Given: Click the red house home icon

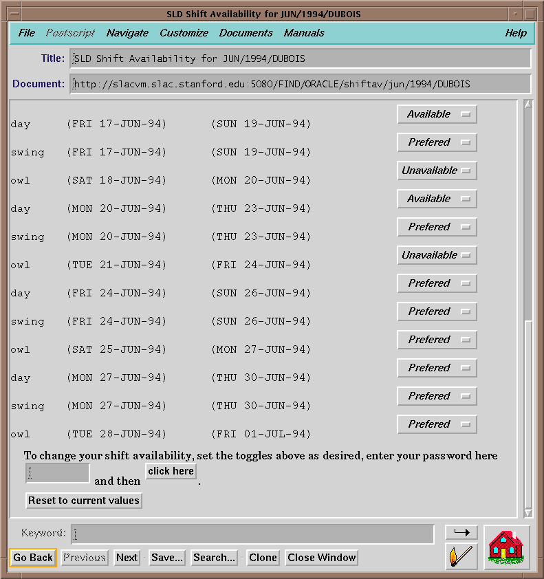Looking at the screenshot, I should point(506,547).
